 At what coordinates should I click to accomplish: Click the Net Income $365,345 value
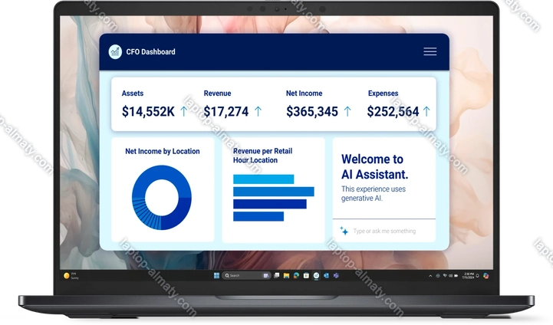[x=311, y=111]
